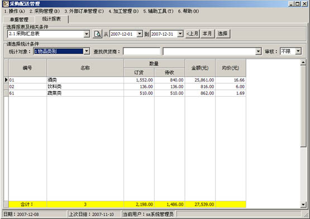This screenshot has width=310, height=219.
Task: Minimize the 采购配送管理 window
Action: coord(291,4)
